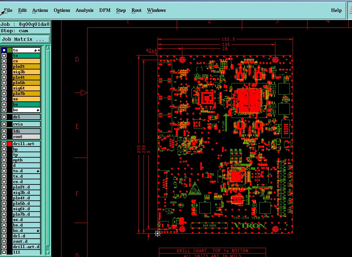Select the 'd' layer name

point(26,165)
